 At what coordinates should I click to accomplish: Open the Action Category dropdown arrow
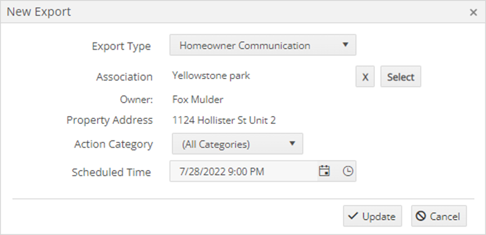[292, 143]
